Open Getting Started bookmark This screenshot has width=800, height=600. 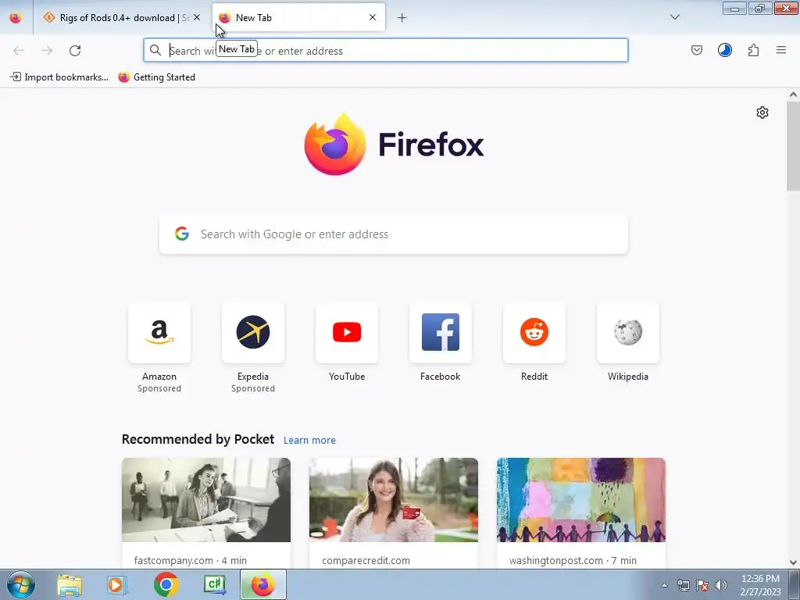click(156, 77)
